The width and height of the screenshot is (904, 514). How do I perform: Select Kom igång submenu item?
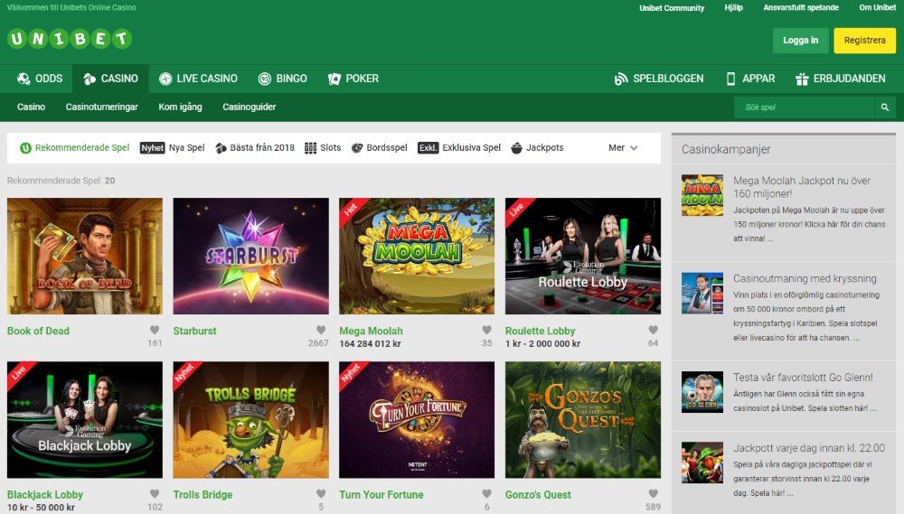click(x=180, y=107)
